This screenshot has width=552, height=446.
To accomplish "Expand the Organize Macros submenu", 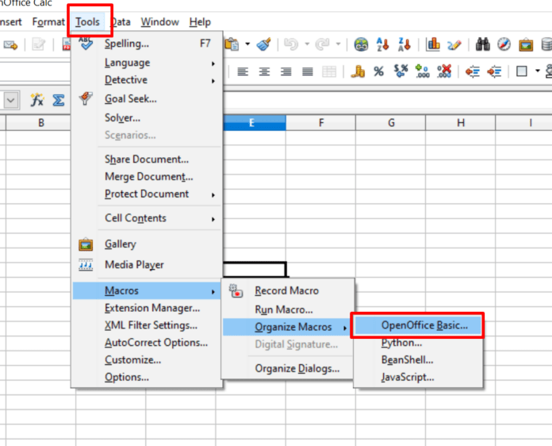I will 287,327.
